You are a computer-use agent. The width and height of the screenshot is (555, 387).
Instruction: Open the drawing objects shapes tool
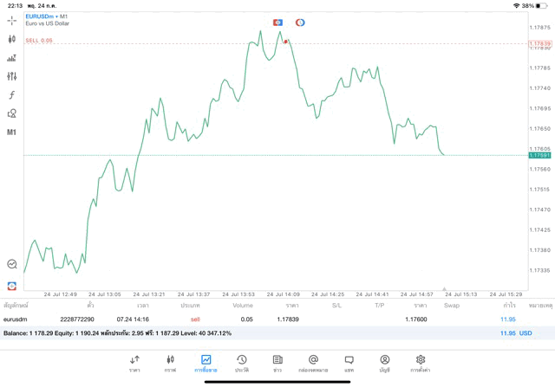pos(11,113)
